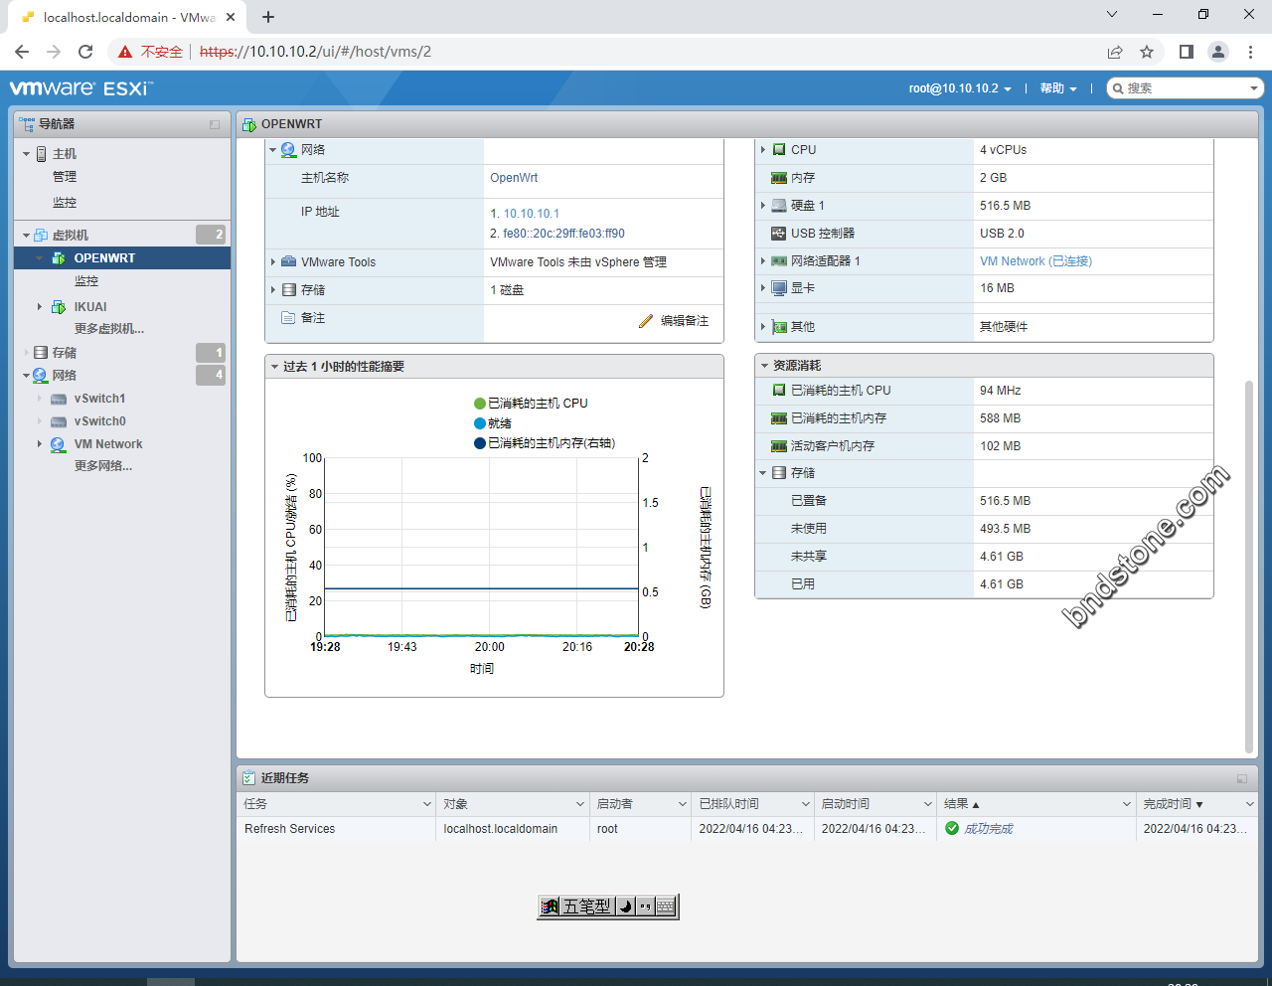Screen dimensions: 1272x986
Task: Minimize the Recent tasks panel
Action: pos(1242,779)
